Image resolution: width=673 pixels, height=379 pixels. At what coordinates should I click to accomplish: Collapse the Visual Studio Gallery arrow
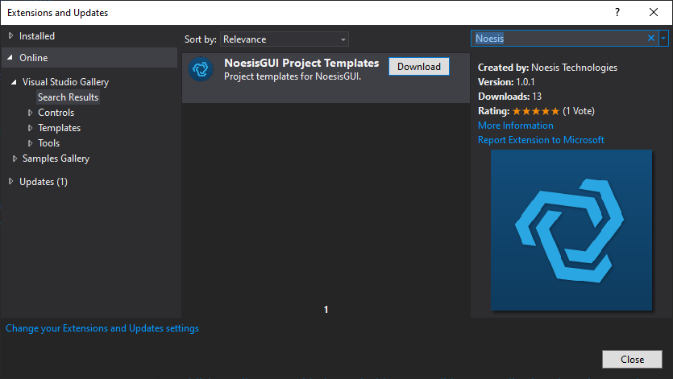point(14,82)
